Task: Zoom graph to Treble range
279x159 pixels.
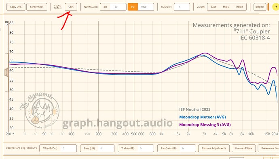Action: pyautogui.click(x=239, y=7)
